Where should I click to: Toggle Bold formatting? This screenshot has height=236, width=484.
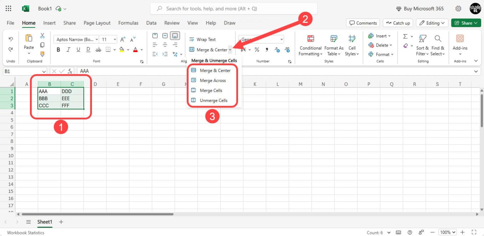(58, 50)
